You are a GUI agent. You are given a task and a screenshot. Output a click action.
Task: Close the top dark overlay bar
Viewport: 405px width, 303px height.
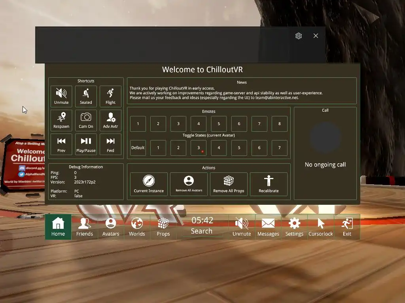pos(316,36)
